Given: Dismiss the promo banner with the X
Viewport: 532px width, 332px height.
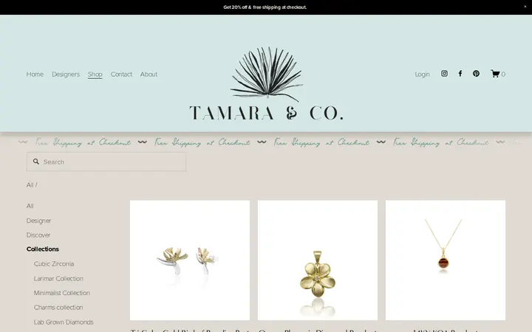Looking at the screenshot, I should point(525,7).
